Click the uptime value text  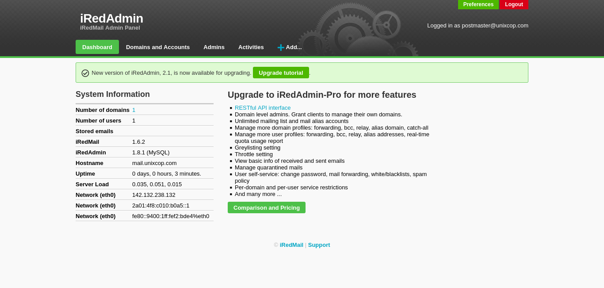[167, 173]
